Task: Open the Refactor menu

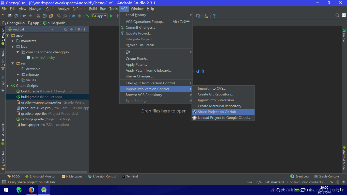Action: (x=79, y=9)
